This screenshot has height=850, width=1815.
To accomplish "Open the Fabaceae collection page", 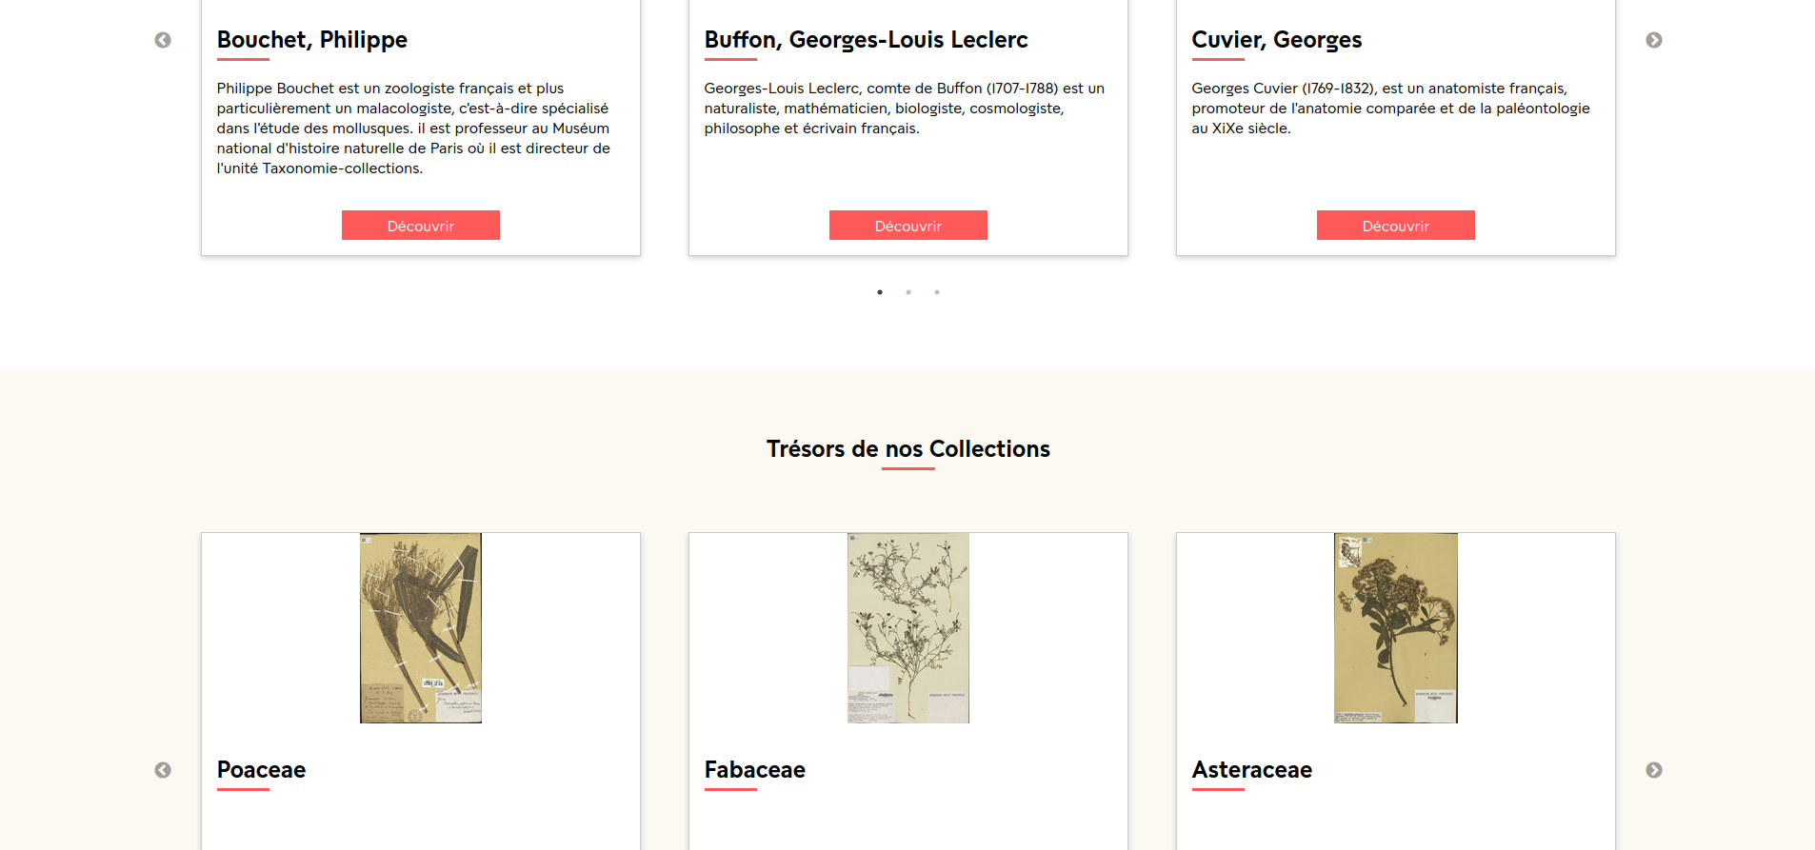I will pyautogui.click(x=754, y=770).
